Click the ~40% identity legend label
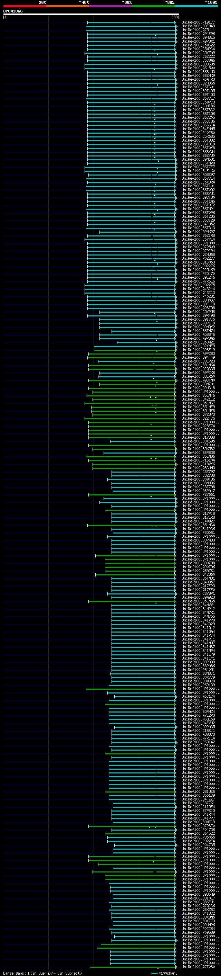The height and width of the screenshot is (976, 221). tap(84, 2)
